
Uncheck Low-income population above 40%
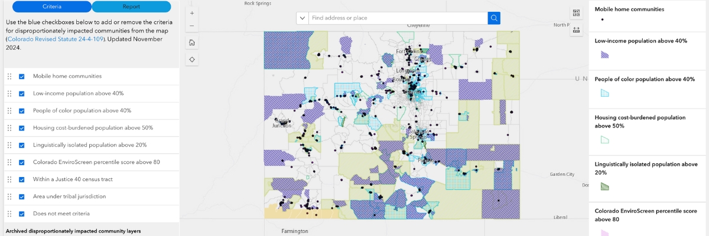click(x=22, y=93)
